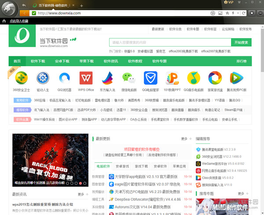This screenshot has width=264, height=215.
Task: Expand 最新资讯 section via 更多
Action: (x=82, y=194)
